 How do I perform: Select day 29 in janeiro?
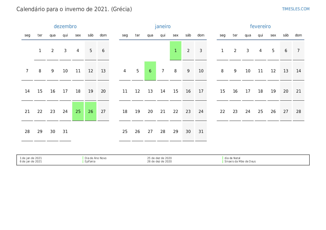[175, 132]
